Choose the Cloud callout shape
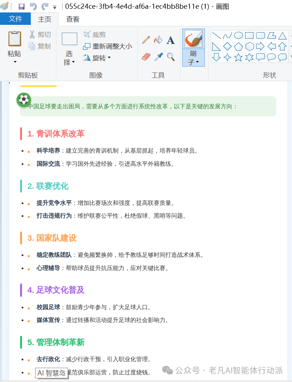Screen dimensions: 292x382 (282, 57)
